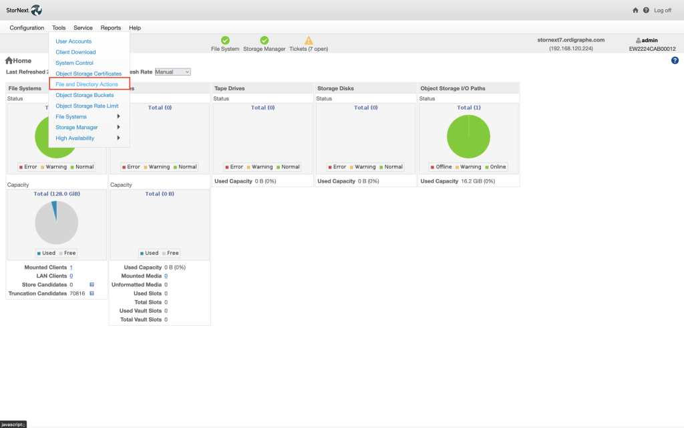This screenshot has height=428, width=684.
Task: Click Used Capacity 16.2 GiB (0%) text
Action: point(458,181)
